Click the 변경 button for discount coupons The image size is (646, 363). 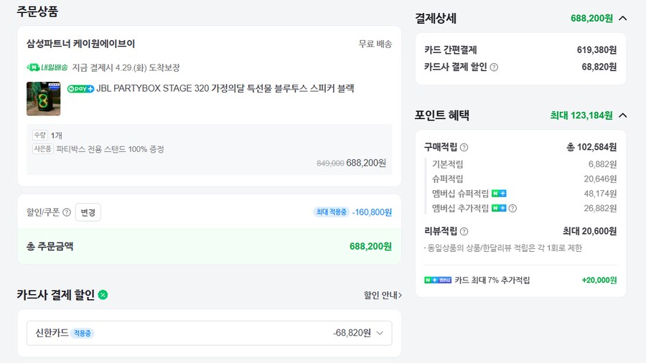pos(88,212)
